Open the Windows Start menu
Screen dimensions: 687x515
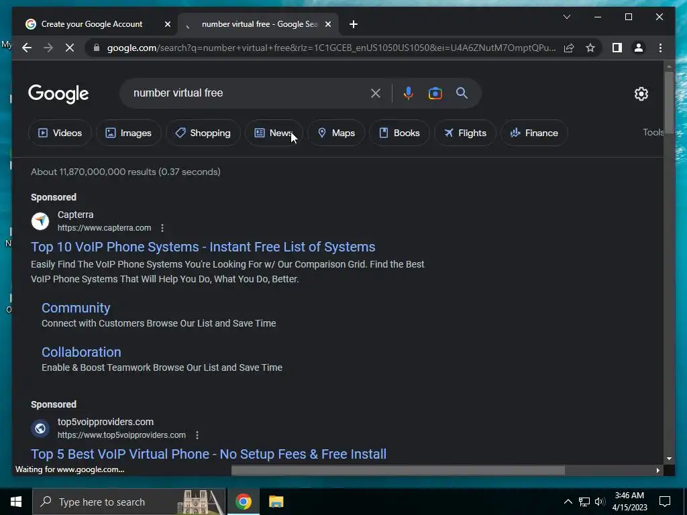[x=16, y=502]
